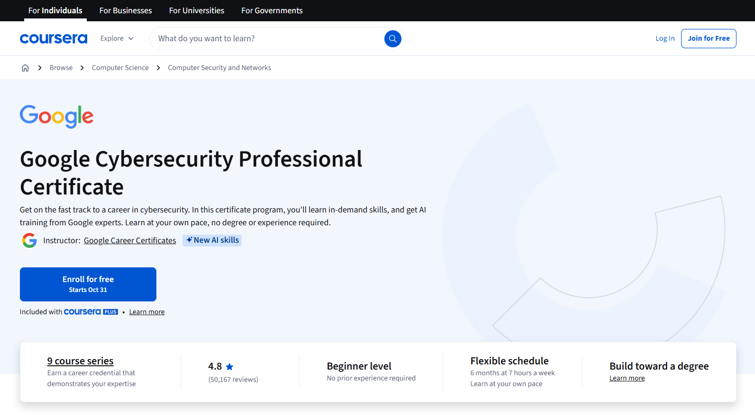
Task: Go to home via breadcrumb house icon
Action: point(25,68)
